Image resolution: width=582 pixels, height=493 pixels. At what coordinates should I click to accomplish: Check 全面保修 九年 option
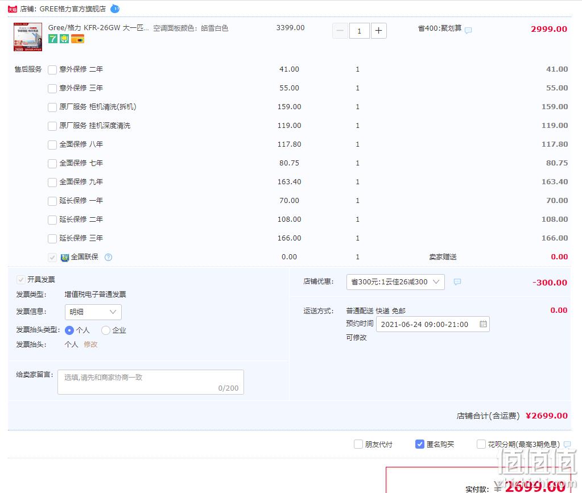pyautogui.click(x=52, y=182)
